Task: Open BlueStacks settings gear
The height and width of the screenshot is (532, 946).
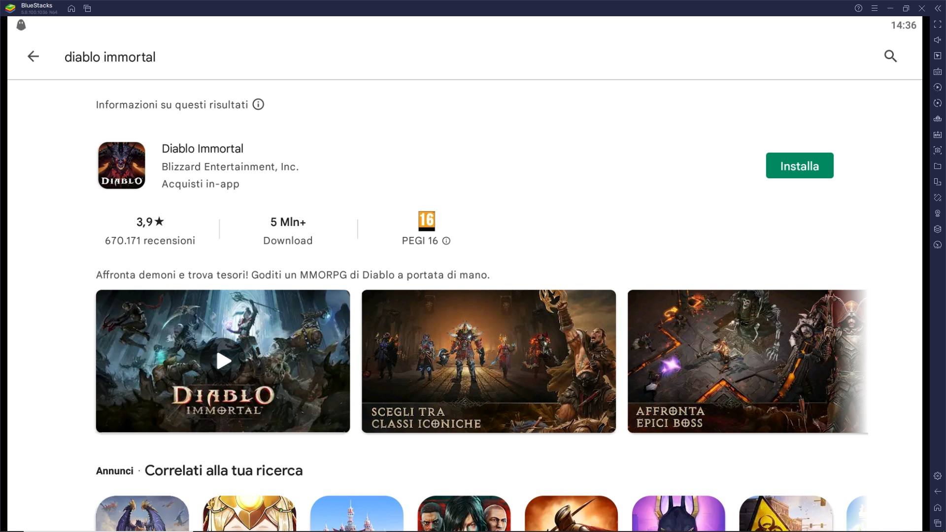Action: point(938,476)
